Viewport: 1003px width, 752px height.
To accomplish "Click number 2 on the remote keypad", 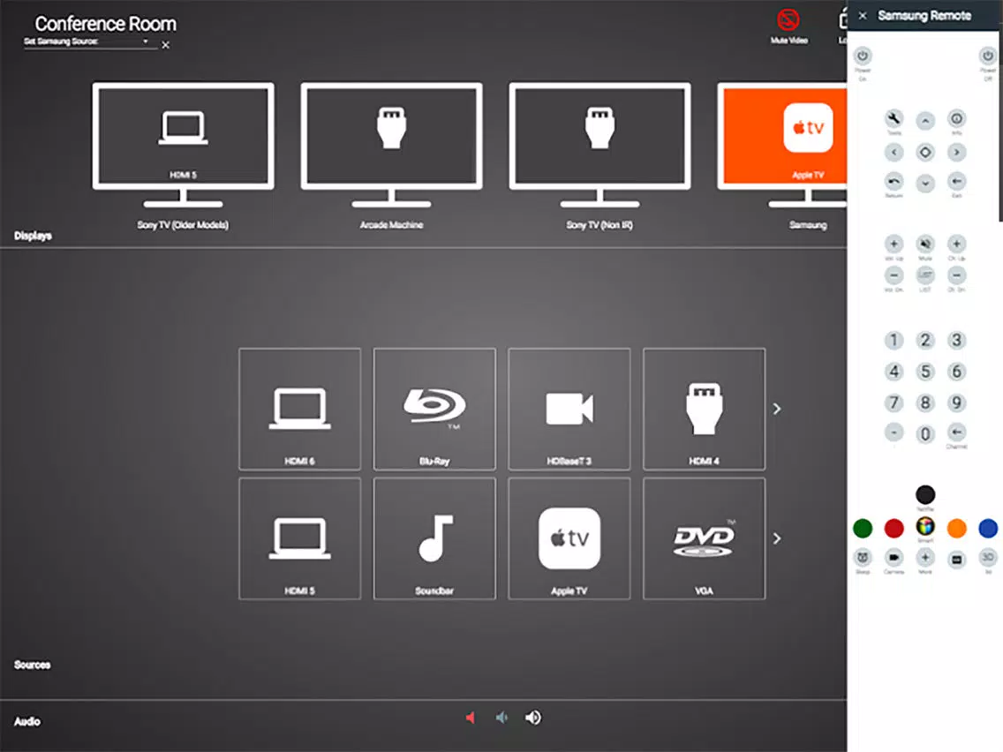I will click(x=925, y=340).
